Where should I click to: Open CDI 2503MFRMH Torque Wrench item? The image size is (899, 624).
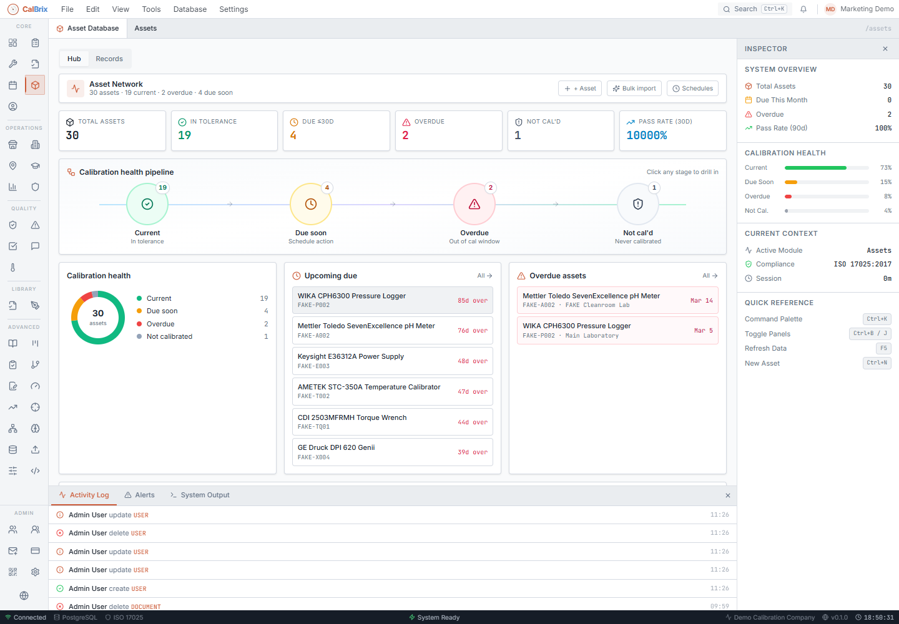click(393, 422)
